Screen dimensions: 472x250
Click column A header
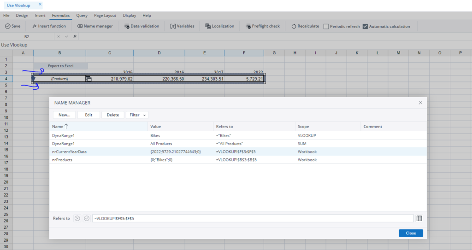point(23,53)
